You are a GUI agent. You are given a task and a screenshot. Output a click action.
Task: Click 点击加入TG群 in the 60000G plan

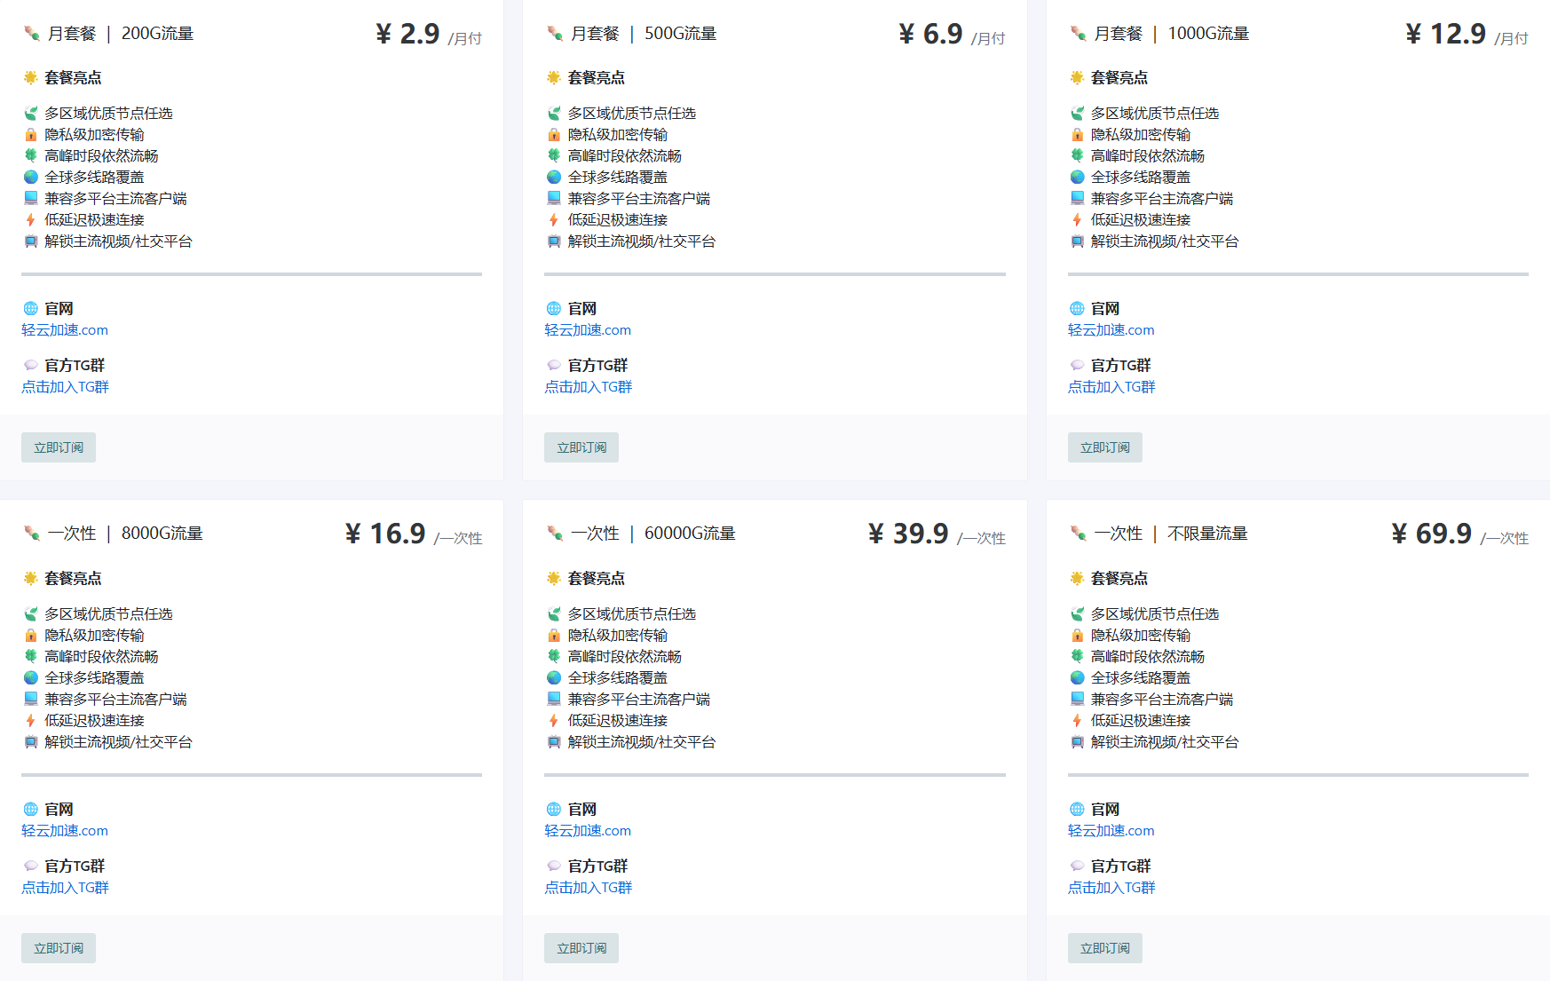(x=588, y=888)
